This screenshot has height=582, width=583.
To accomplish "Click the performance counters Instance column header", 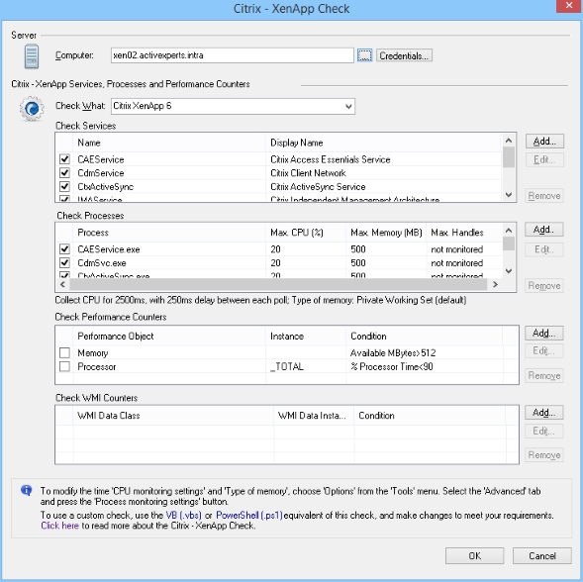I will click(x=306, y=337).
